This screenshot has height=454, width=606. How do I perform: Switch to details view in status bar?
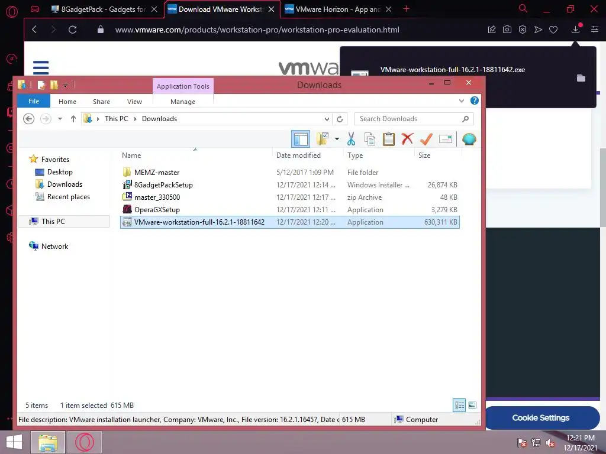(459, 406)
